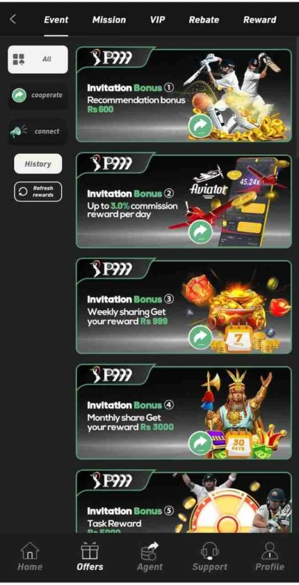Viewport: 299px width, 585px height.
Task: Open Home from bottom navigation
Action: pos(30,551)
